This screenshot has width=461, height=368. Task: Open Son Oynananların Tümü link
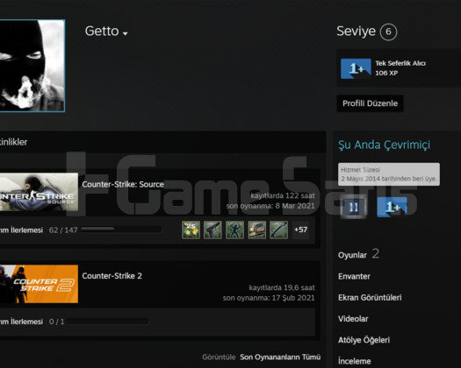click(x=280, y=357)
